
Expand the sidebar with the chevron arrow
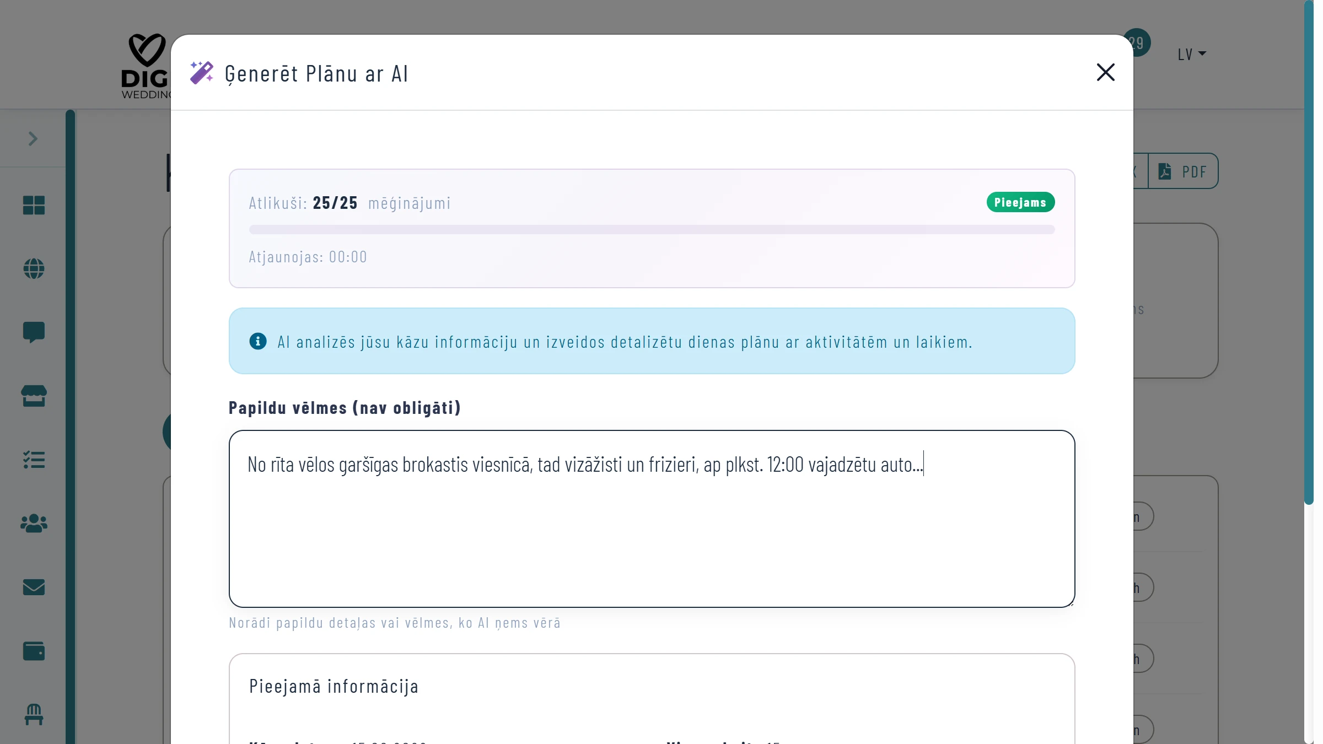[x=33, y=138]
